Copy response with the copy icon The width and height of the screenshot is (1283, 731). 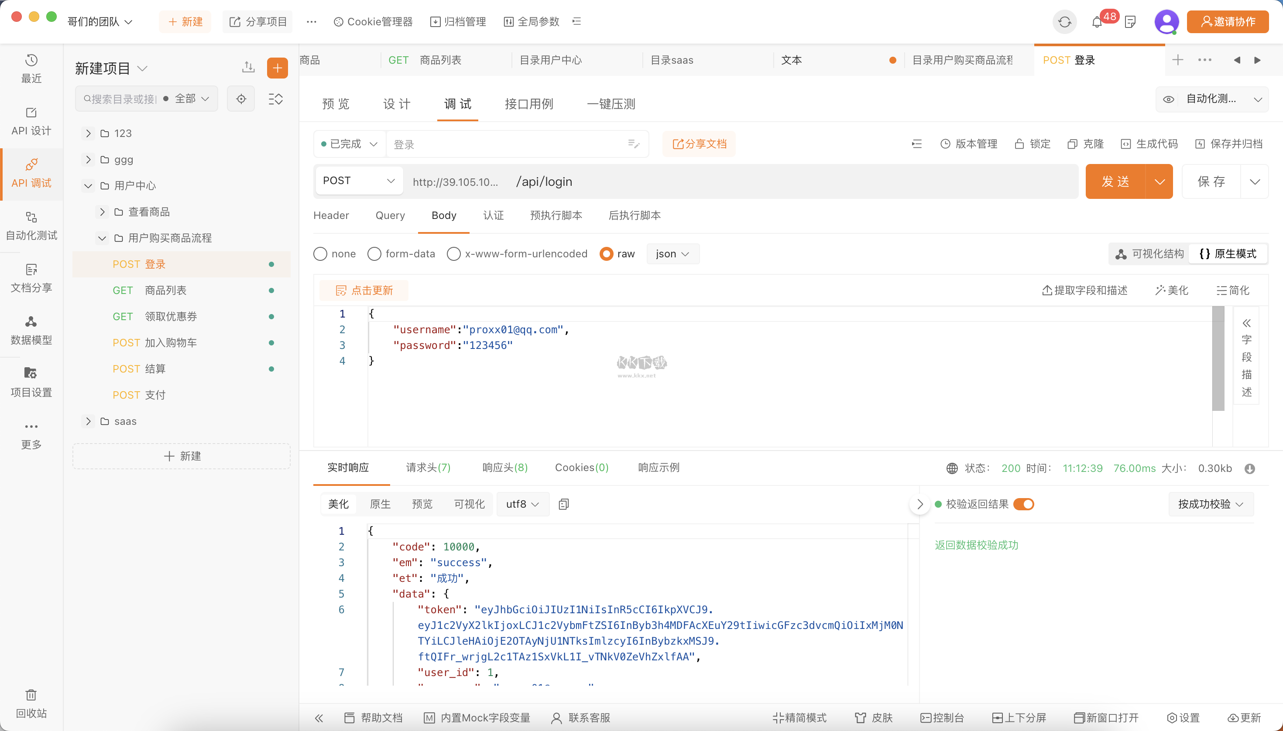click(x=564, y=504)
